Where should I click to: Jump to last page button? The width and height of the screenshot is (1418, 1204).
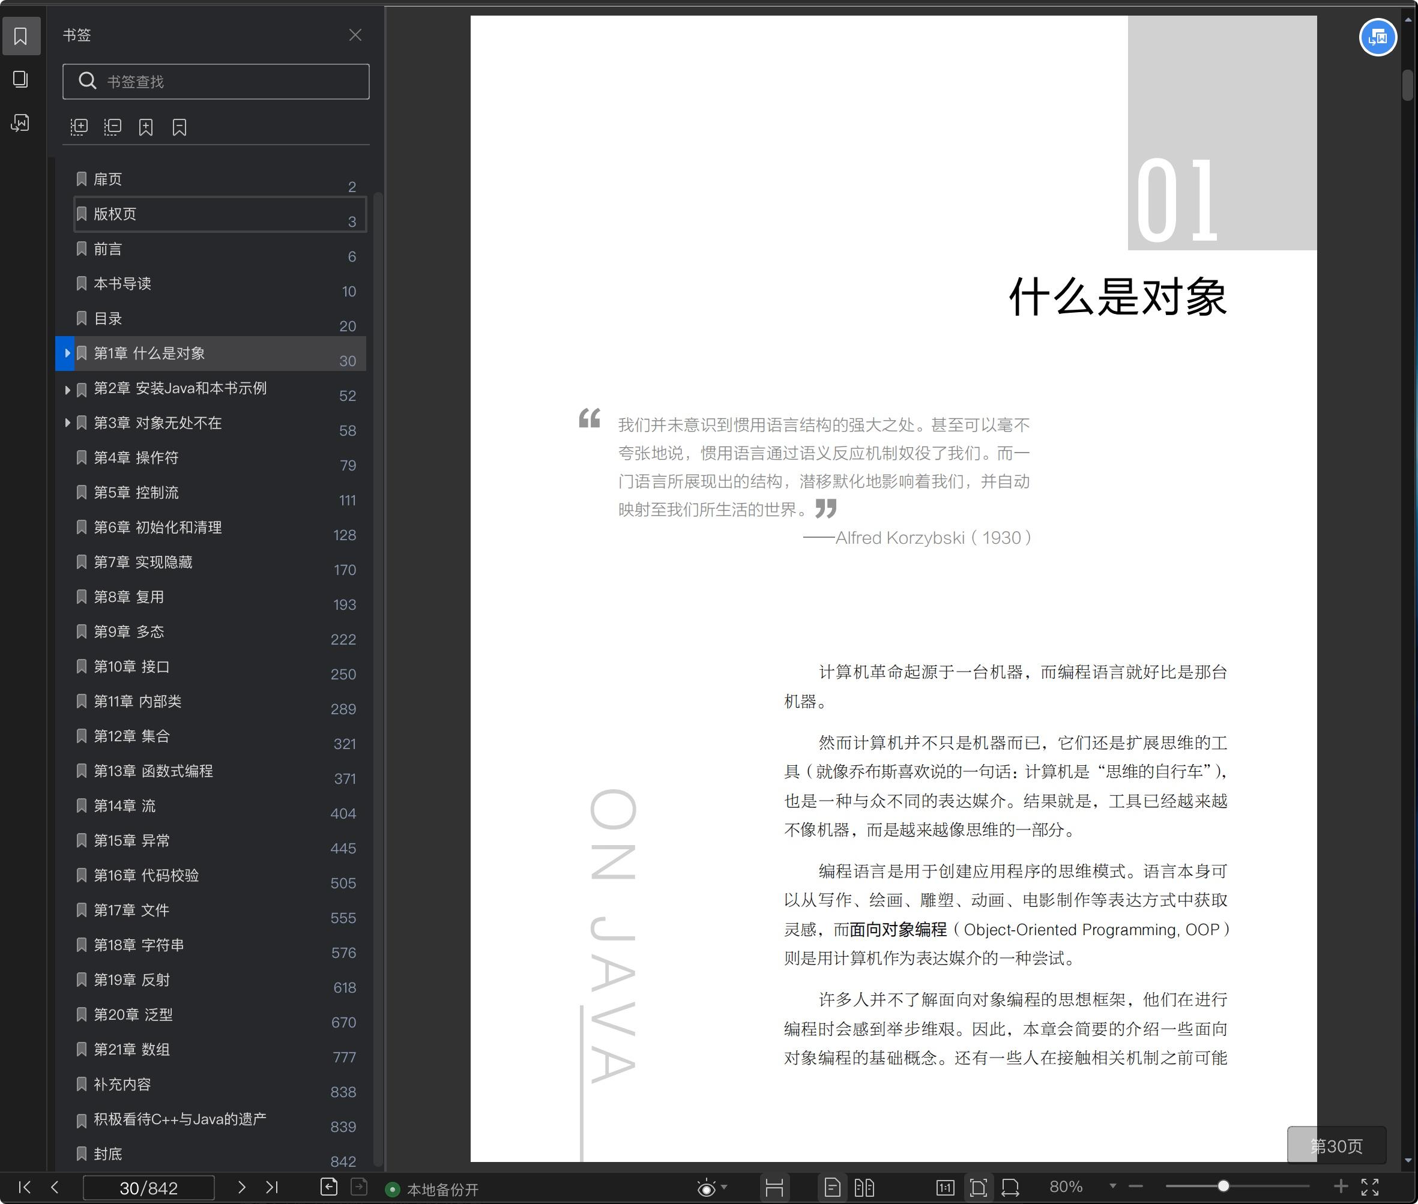click(272, 1187)
